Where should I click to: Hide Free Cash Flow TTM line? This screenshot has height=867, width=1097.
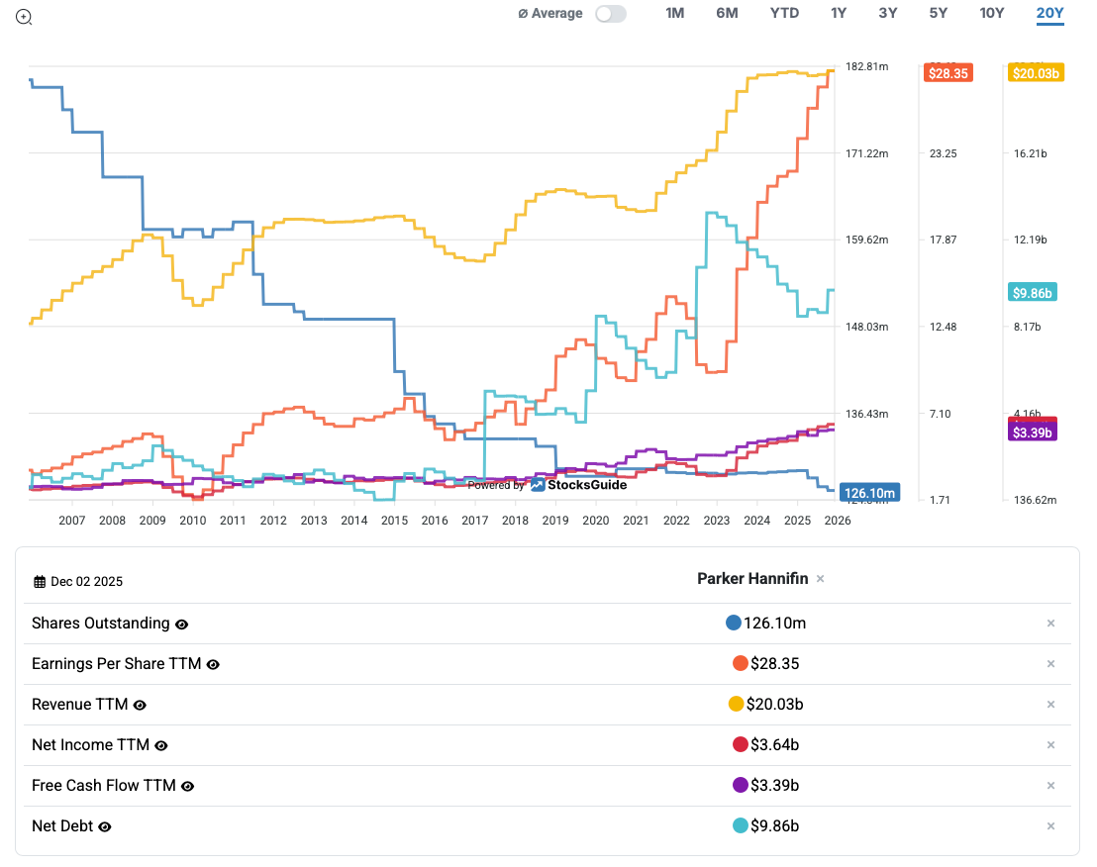point(187,787)
